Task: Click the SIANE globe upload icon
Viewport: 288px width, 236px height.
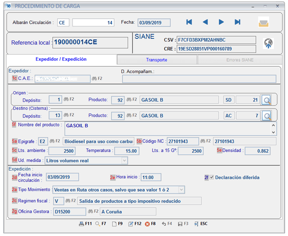Action: pyautogui.click(x=268, y=43)
